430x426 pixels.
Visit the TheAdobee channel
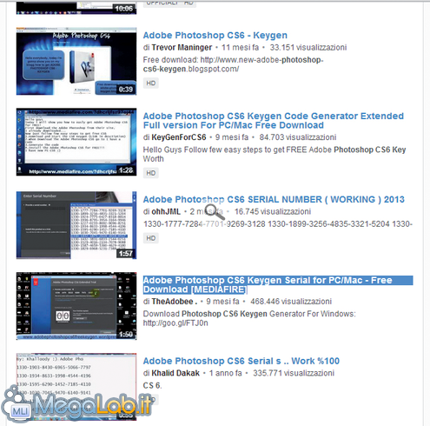175,302
